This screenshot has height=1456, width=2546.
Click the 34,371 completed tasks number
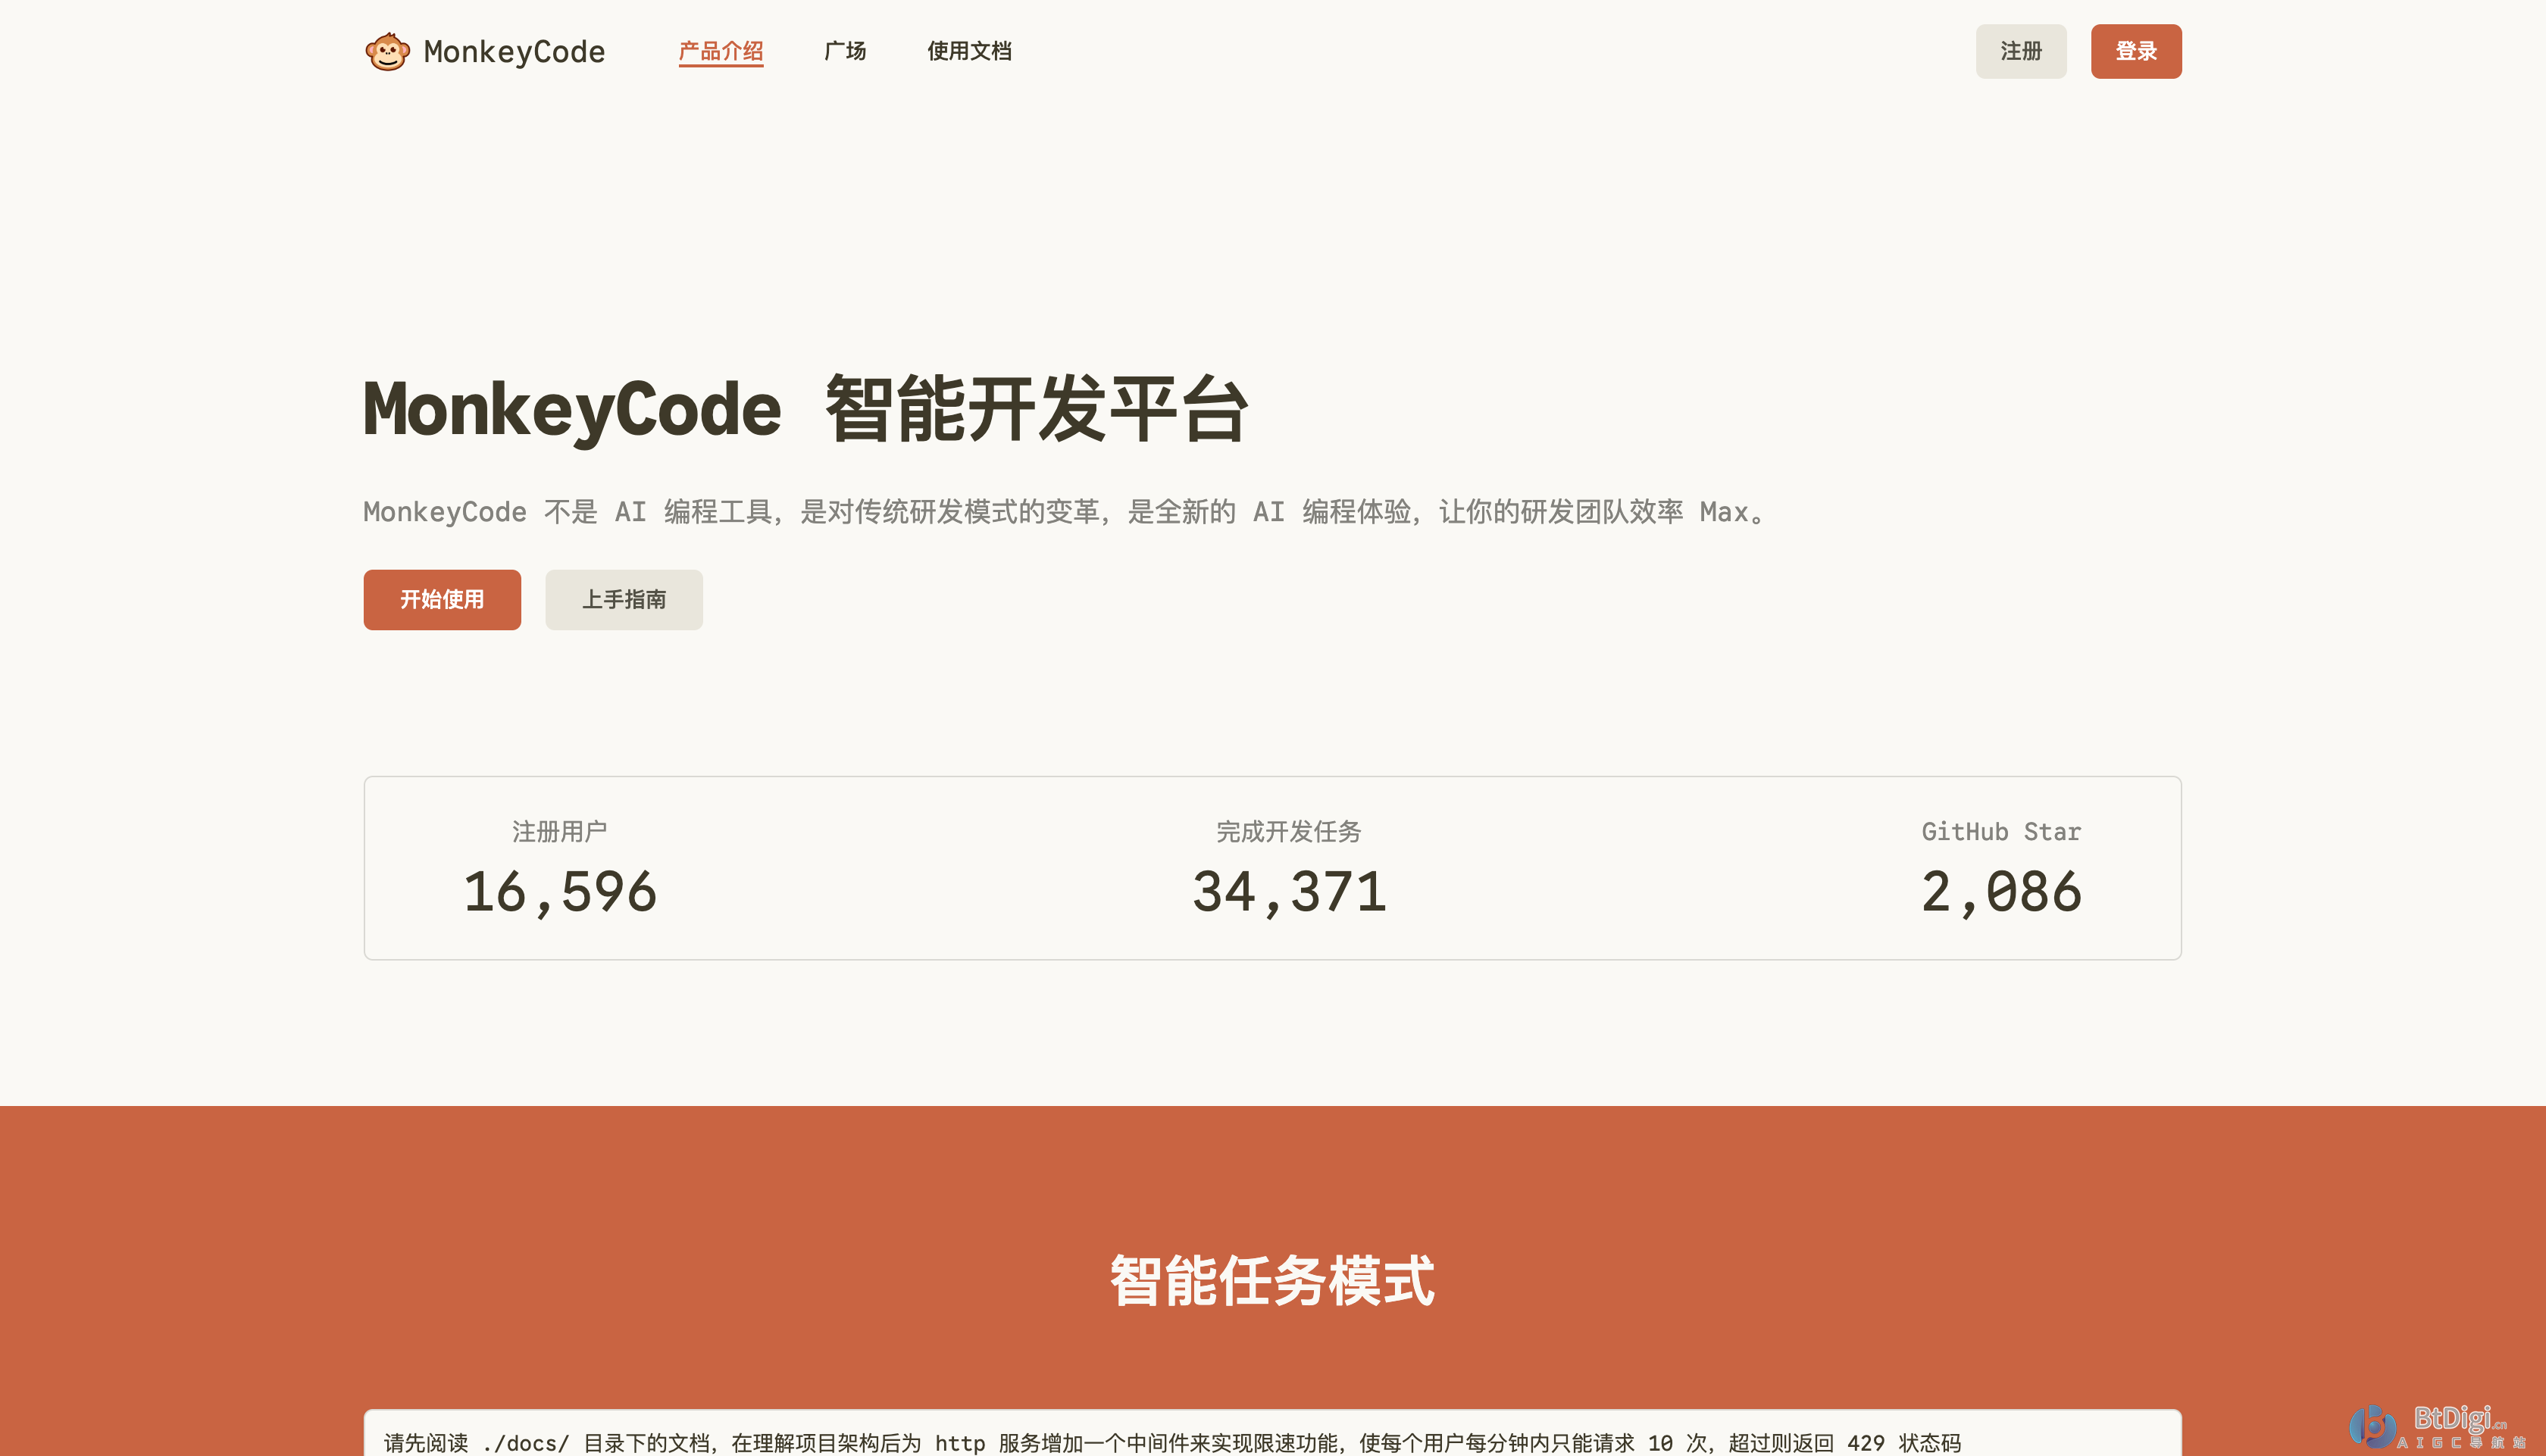click(x=1288, y=891)
